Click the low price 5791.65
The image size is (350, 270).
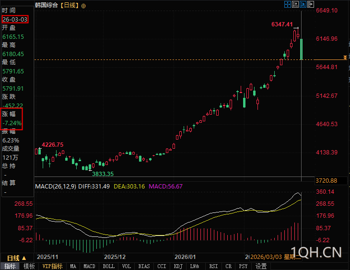coord(13,71)
